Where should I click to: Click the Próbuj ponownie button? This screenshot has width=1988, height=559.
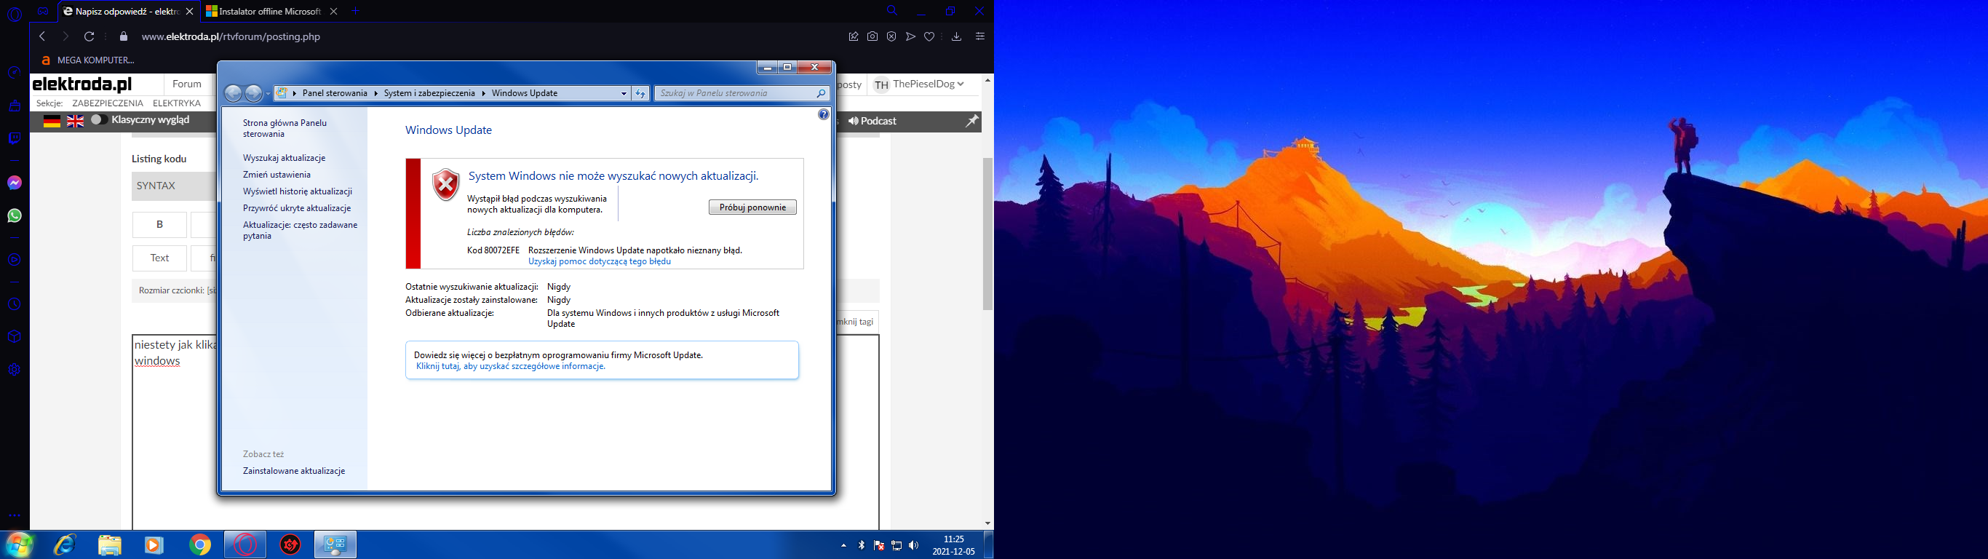pos(752,207)
